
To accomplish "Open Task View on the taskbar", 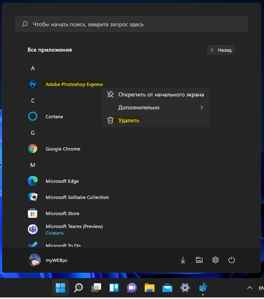I will (x=96, y=288).
